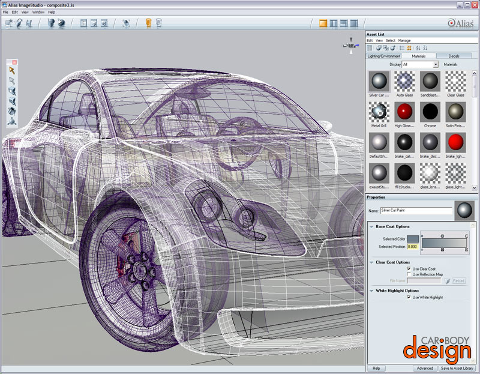This screenshot has height=374, width=480.
Task: Switch to the Lighting/Environment tab
Action: 383,56
